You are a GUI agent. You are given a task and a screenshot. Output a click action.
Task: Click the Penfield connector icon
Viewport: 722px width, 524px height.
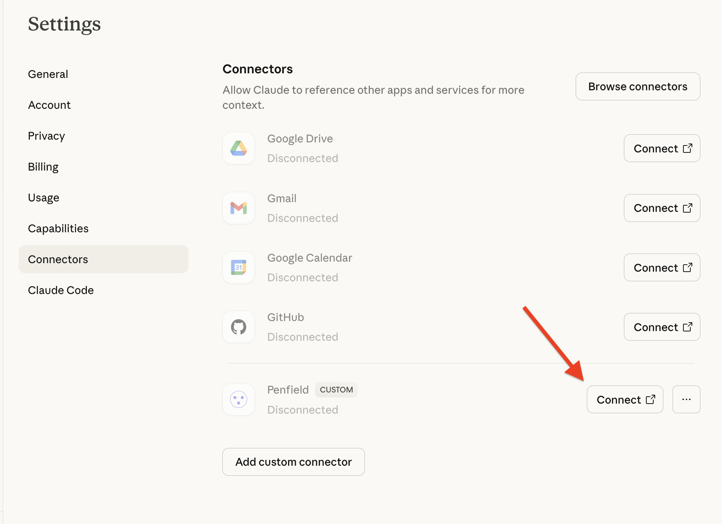pyautogui.click(x=239, y=399)
